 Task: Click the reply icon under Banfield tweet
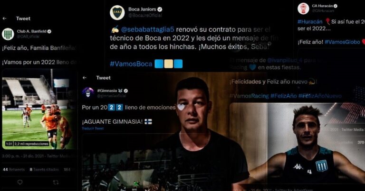(20, 182)
